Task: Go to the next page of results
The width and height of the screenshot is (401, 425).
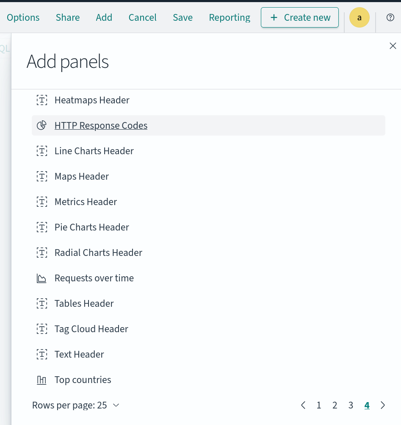Action: [x=383, y=405]
